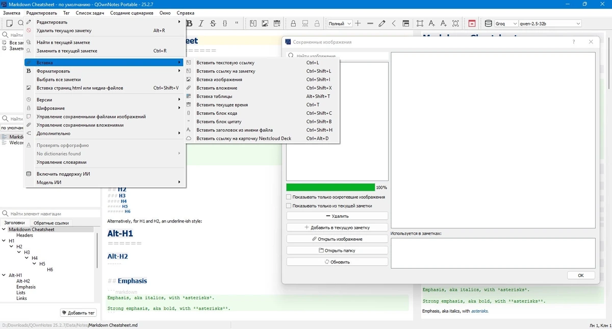Collapse the Alt-H1 node in navigation tree
Screen dimensions: 612x329
[x=4, y=275]
